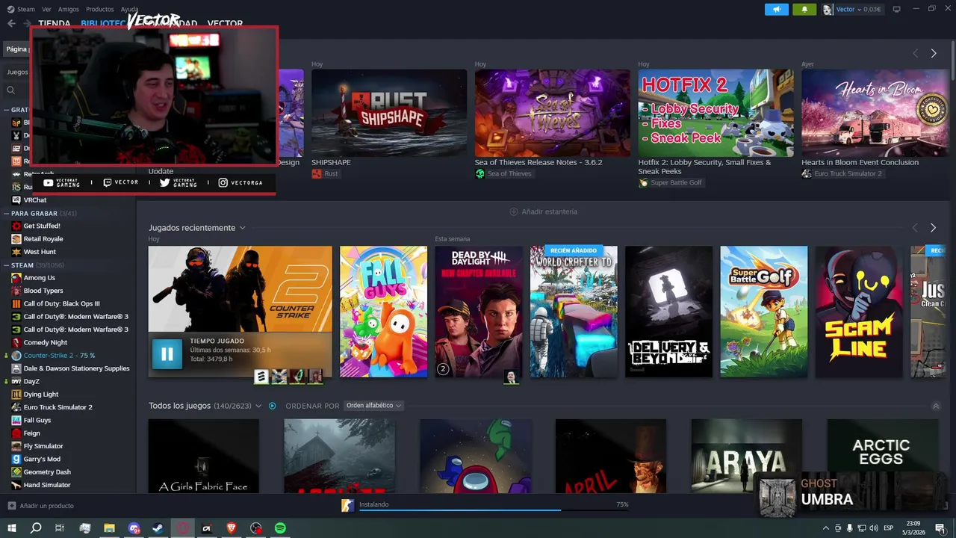Click the Rust icon under SHIPSHAPE news
Image resolution: width=956 pixels, height=538 pixels.
[x=317, y=173]
